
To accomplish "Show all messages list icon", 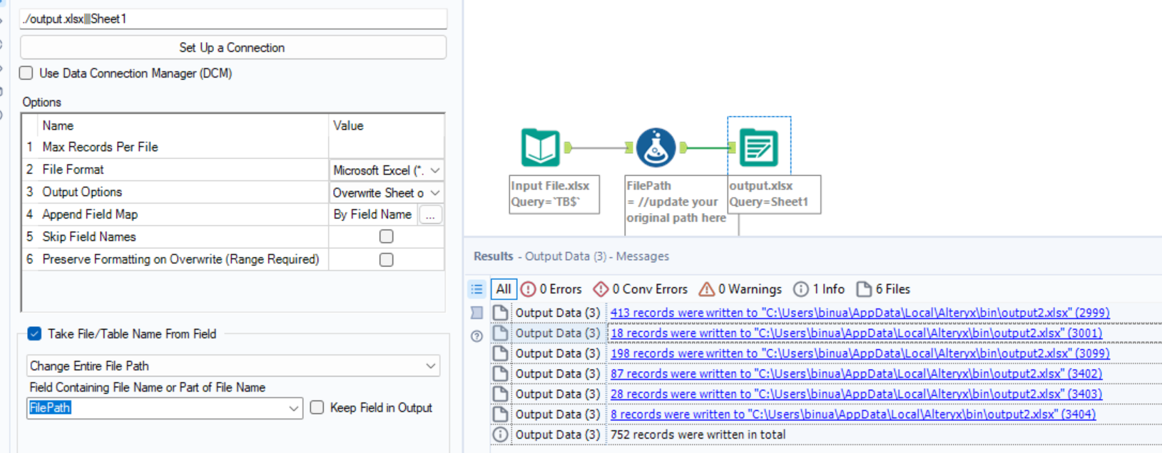I will 477,289.
